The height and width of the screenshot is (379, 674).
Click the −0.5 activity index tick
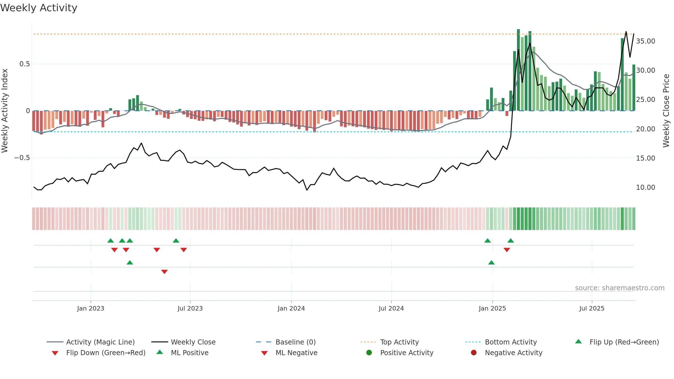(22, 157)
